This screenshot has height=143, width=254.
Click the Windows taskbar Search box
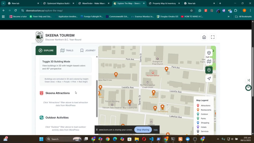click(64, 139)
